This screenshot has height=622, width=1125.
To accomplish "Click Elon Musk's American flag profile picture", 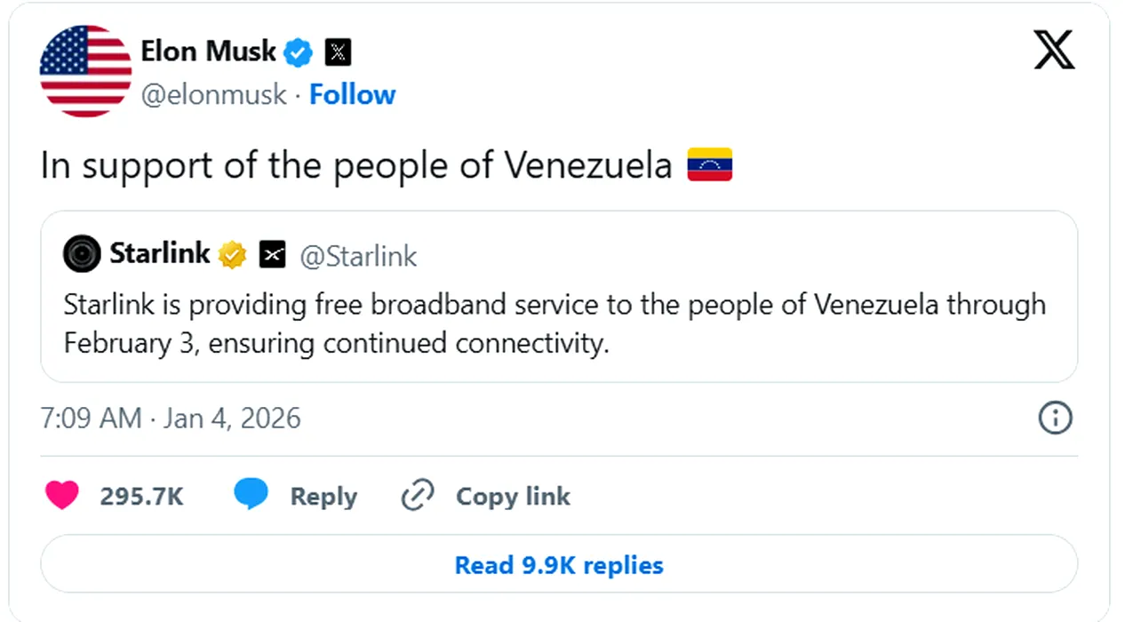I will 86,71.
